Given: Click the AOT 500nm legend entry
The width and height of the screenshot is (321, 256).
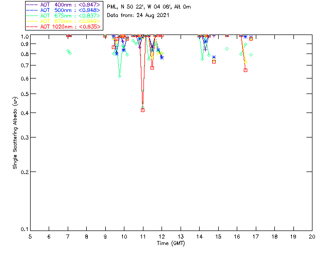Looking at the screenshot, I should click(64, 10).
